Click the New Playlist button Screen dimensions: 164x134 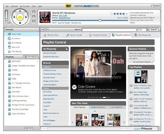tap(31, 57)
